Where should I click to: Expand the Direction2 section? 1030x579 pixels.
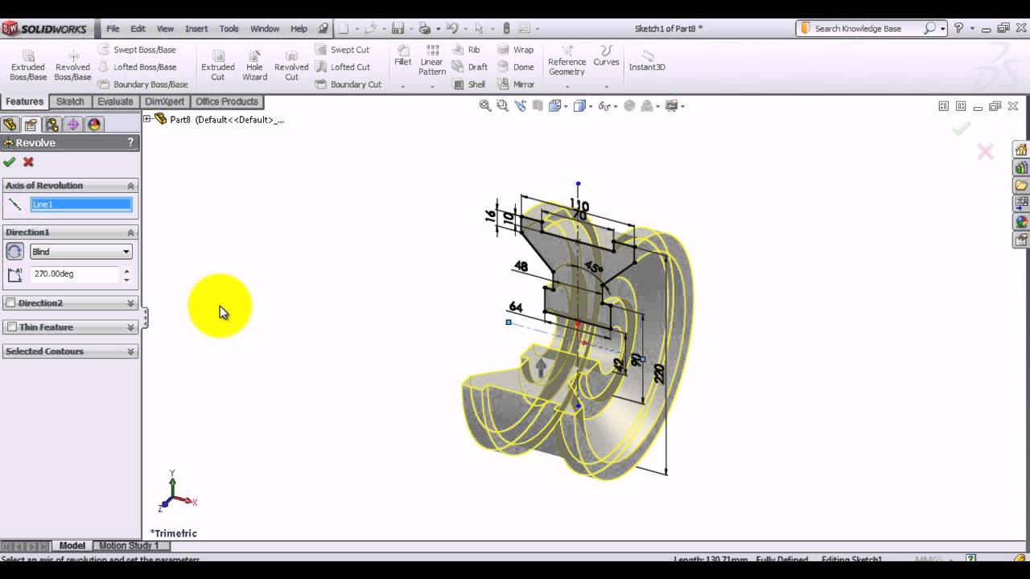(130, 303)
